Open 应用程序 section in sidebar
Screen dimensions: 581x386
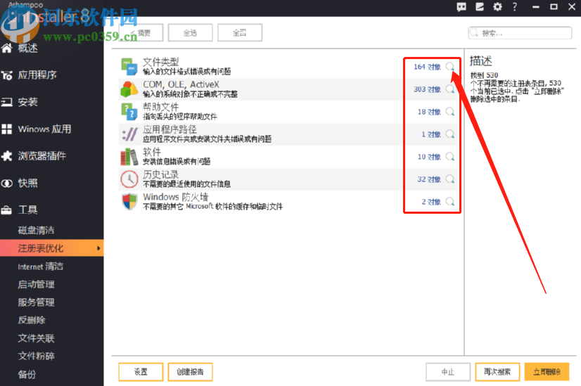tap(37, 75)
